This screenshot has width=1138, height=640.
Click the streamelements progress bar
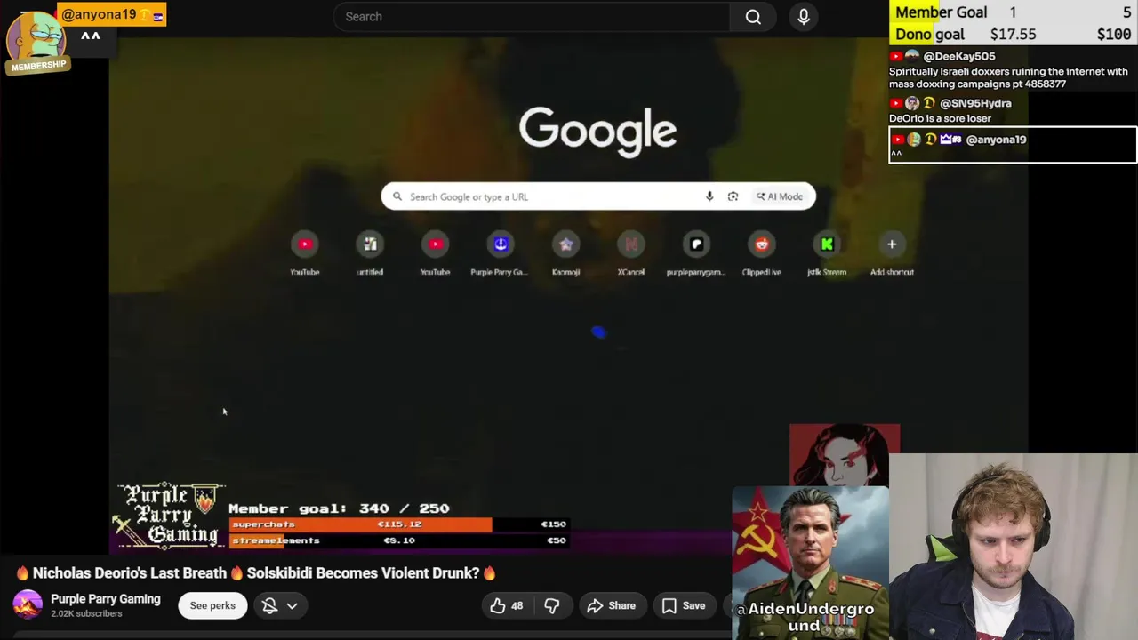398,540
